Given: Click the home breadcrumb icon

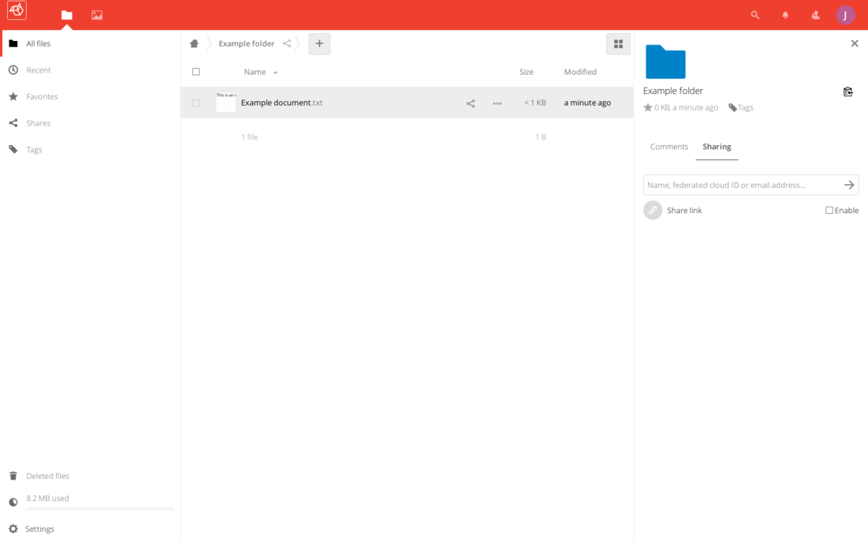Looking at the screenshot, I should (x=194, y=44).
